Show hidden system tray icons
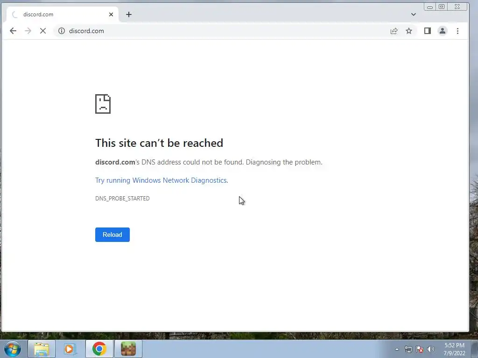This screenshot has height=358, width=478. pyautogui.click(x=397, y=349)
